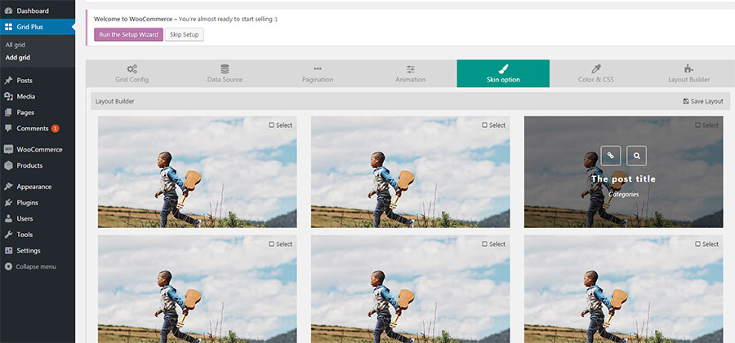Screen dimensions: 735x343
Task: Click 'The post title' text on skin
Action: coord(623,178)
